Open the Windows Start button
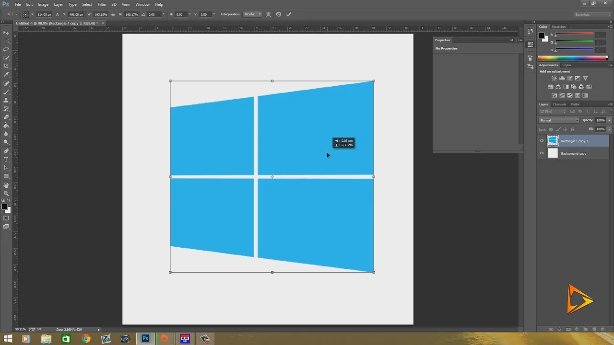The height and width of the screenshot is (345, 614). [x=8, y=339]
